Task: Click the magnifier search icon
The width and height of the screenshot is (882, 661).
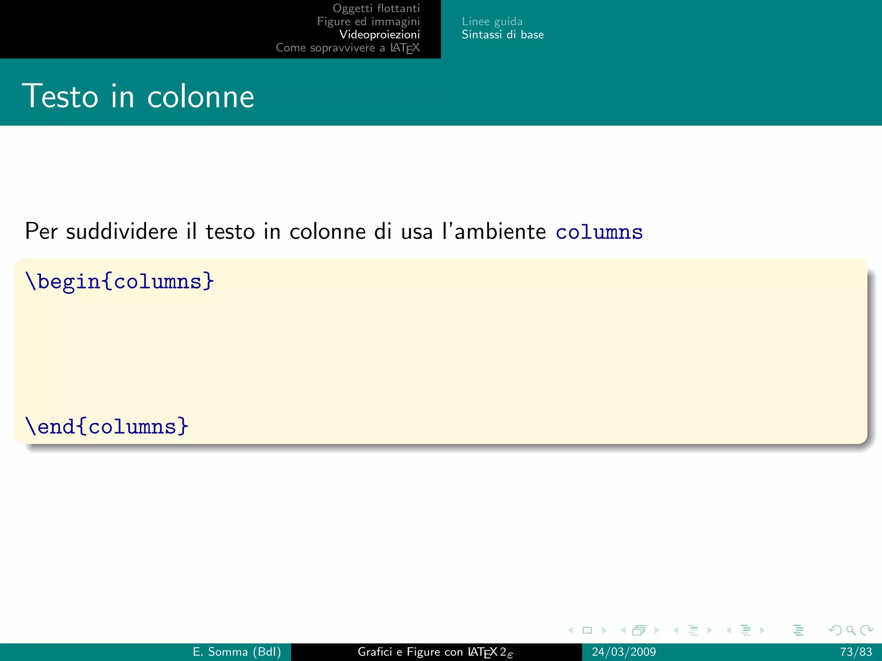Action: (x=851, y=630)
